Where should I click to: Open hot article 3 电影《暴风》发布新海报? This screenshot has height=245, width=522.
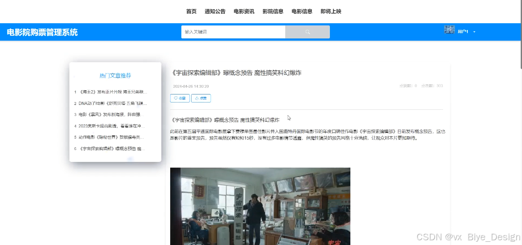110,114
